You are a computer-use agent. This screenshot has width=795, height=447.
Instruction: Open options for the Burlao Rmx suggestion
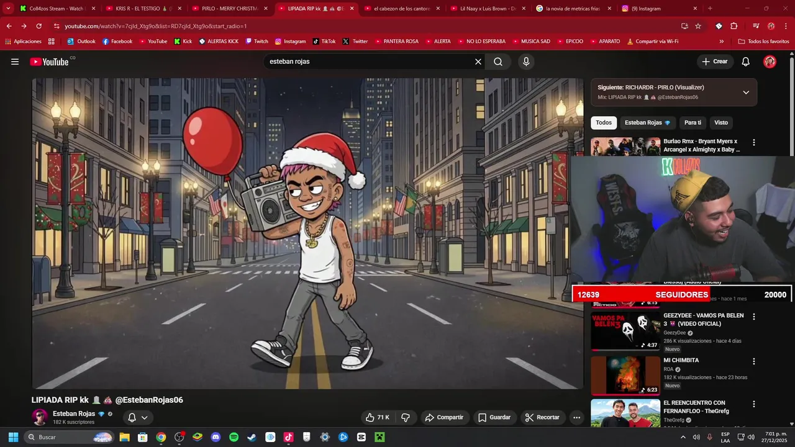pyautogui.click(x=754, y=142)
